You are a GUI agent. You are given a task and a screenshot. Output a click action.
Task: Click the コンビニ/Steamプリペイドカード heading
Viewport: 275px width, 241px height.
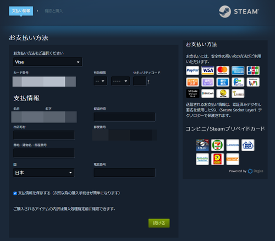pos(226,129)
